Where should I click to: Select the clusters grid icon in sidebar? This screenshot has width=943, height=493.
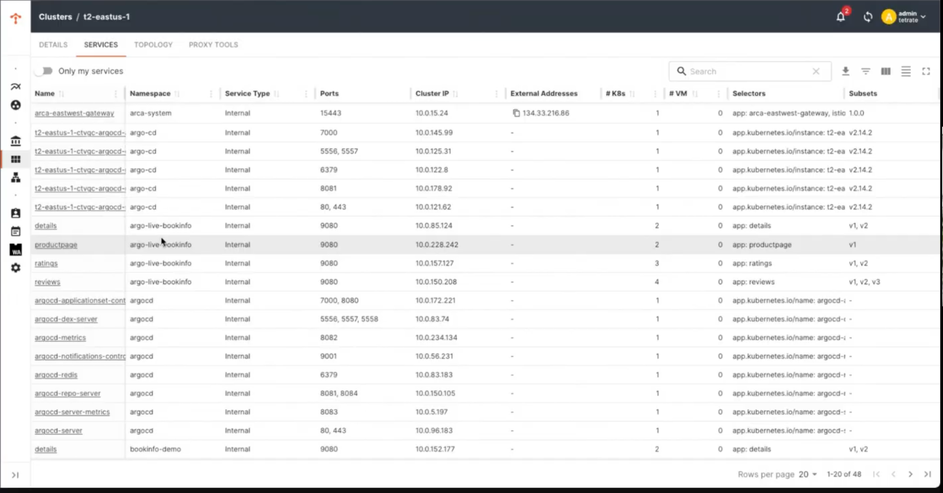[16, 159]
